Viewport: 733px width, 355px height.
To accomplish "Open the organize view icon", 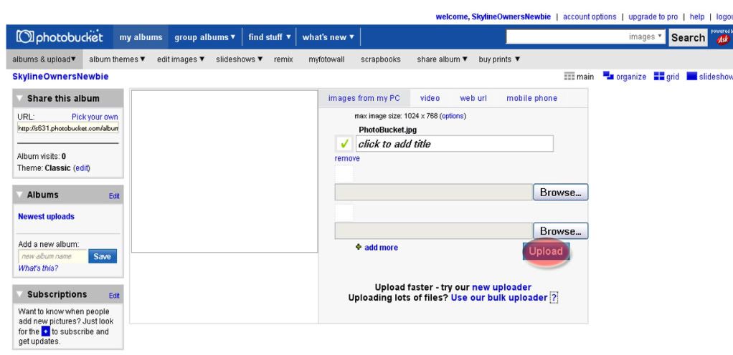I will tap(608, 76).
